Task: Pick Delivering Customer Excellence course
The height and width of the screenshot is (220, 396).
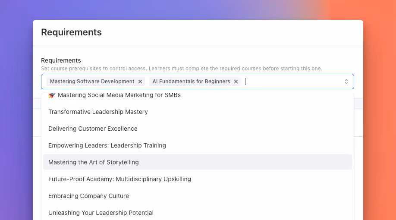Action: click(x=198, y=129)
